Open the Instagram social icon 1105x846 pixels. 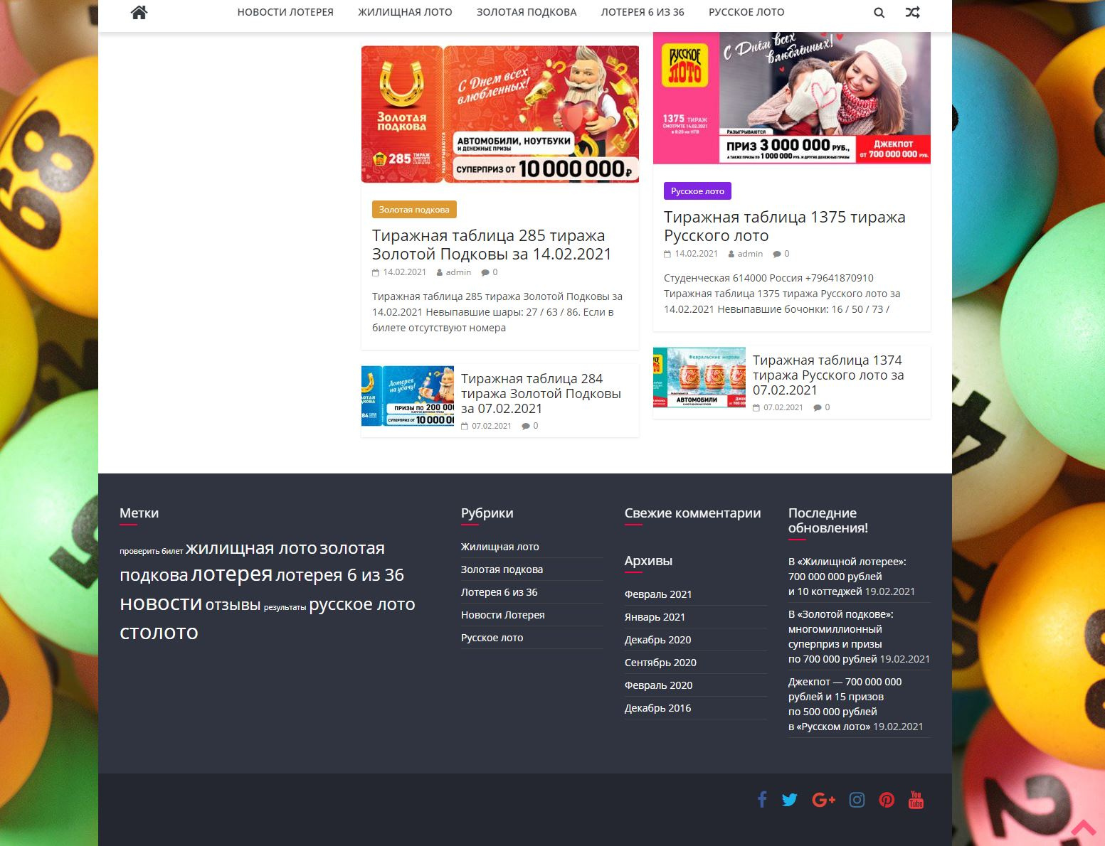pos(857,800)
